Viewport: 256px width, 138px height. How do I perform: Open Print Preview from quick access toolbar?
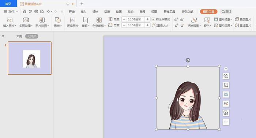[42, 11]
